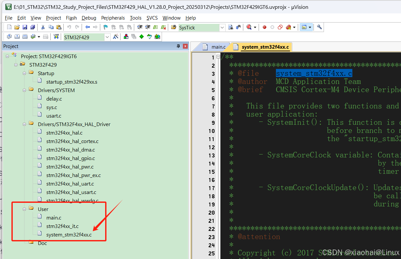Open the SVCS menu
Screen dimensions: 401x259
point(152,18)
